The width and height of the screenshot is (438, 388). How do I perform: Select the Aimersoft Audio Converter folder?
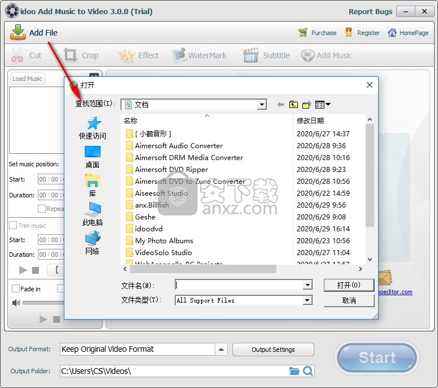[174, 145]
